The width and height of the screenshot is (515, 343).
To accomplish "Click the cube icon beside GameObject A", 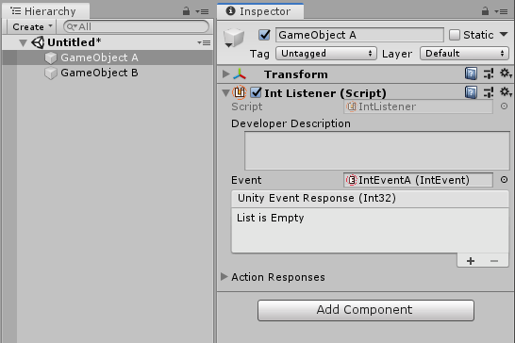I will [x=51, y=57].
